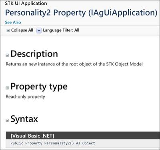Collapse the Description section using its minus icon

[7, 55]
